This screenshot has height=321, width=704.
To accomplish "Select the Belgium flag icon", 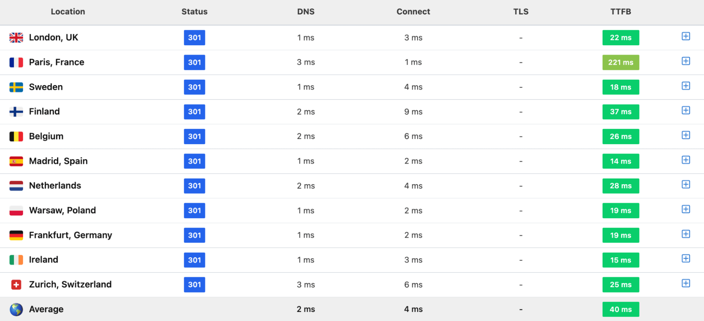I will pyautogui.click(x=16, y=136).
